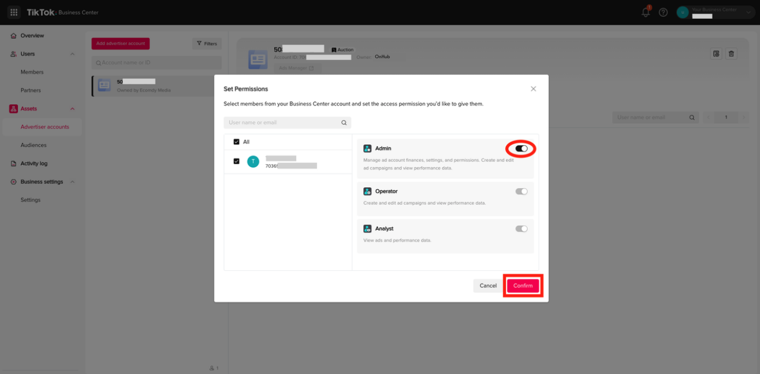
Task: Click the search magnifier in the member search box
Action: coord(344,123)
